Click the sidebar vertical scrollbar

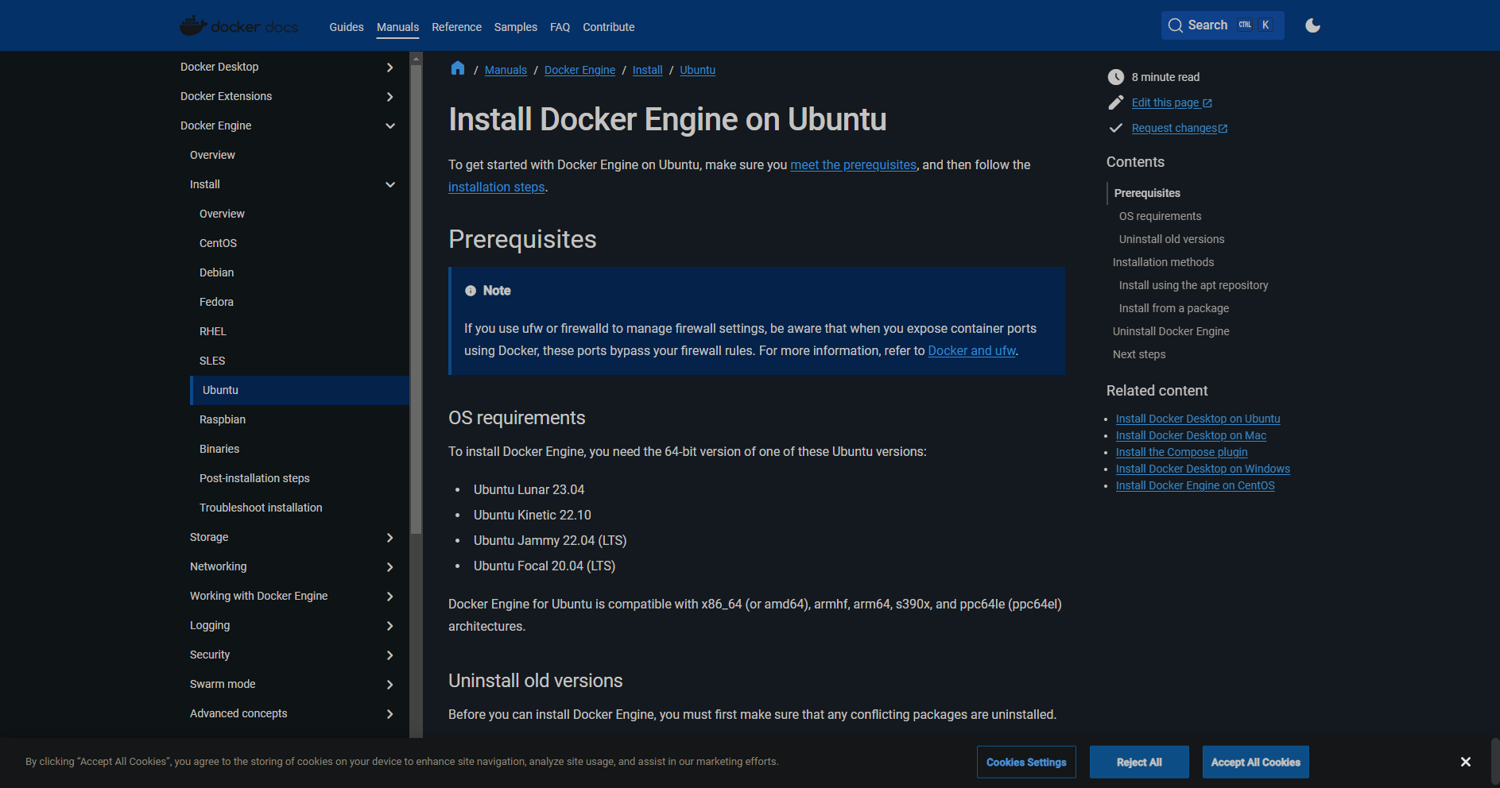click(416, 299)
